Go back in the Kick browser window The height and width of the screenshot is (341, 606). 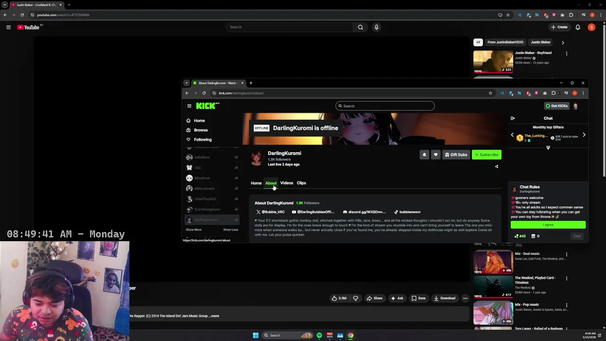point(187,93)
